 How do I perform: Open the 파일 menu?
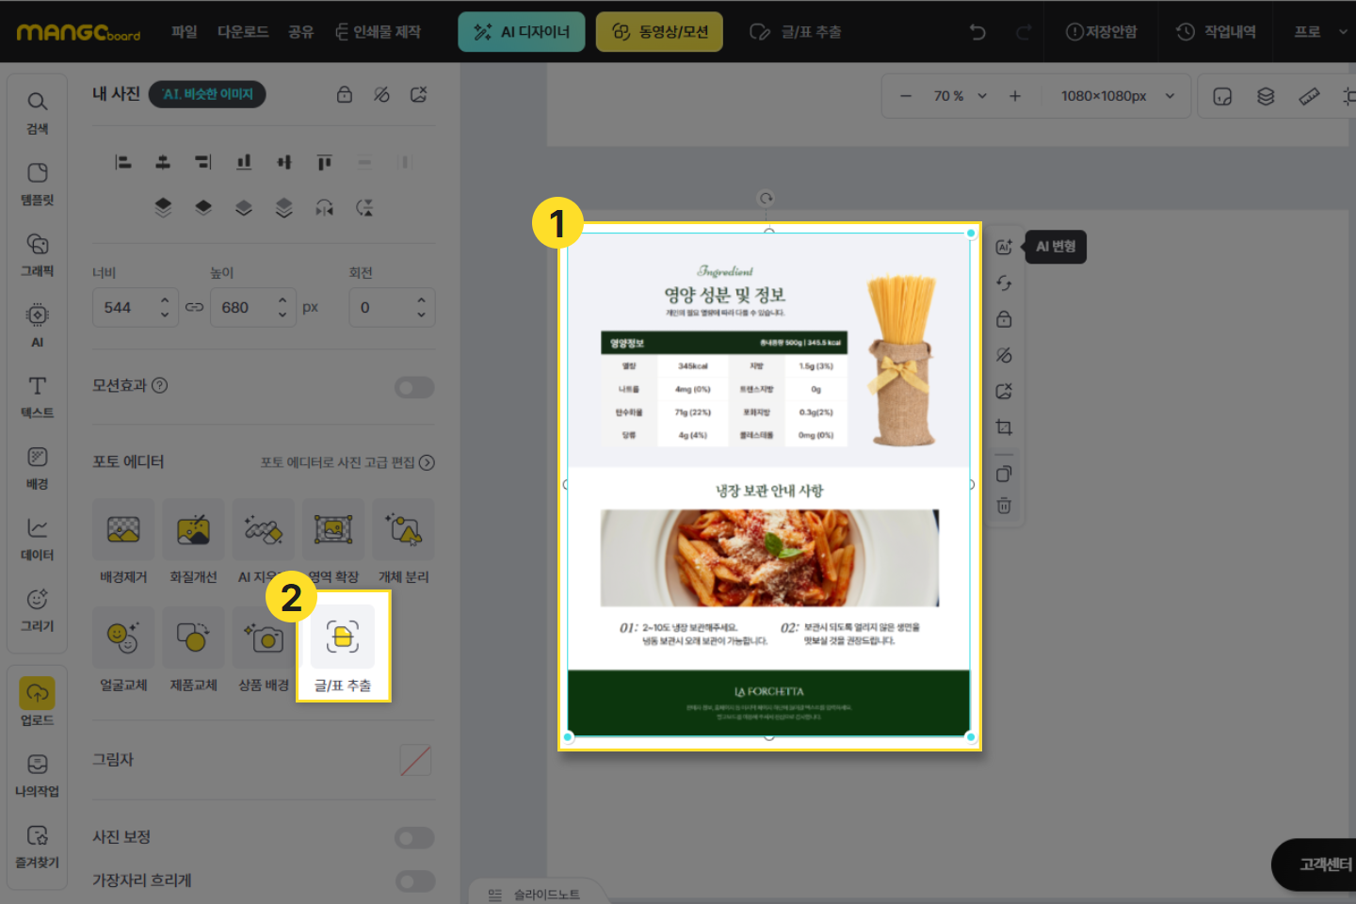click(x=185, y=32)
